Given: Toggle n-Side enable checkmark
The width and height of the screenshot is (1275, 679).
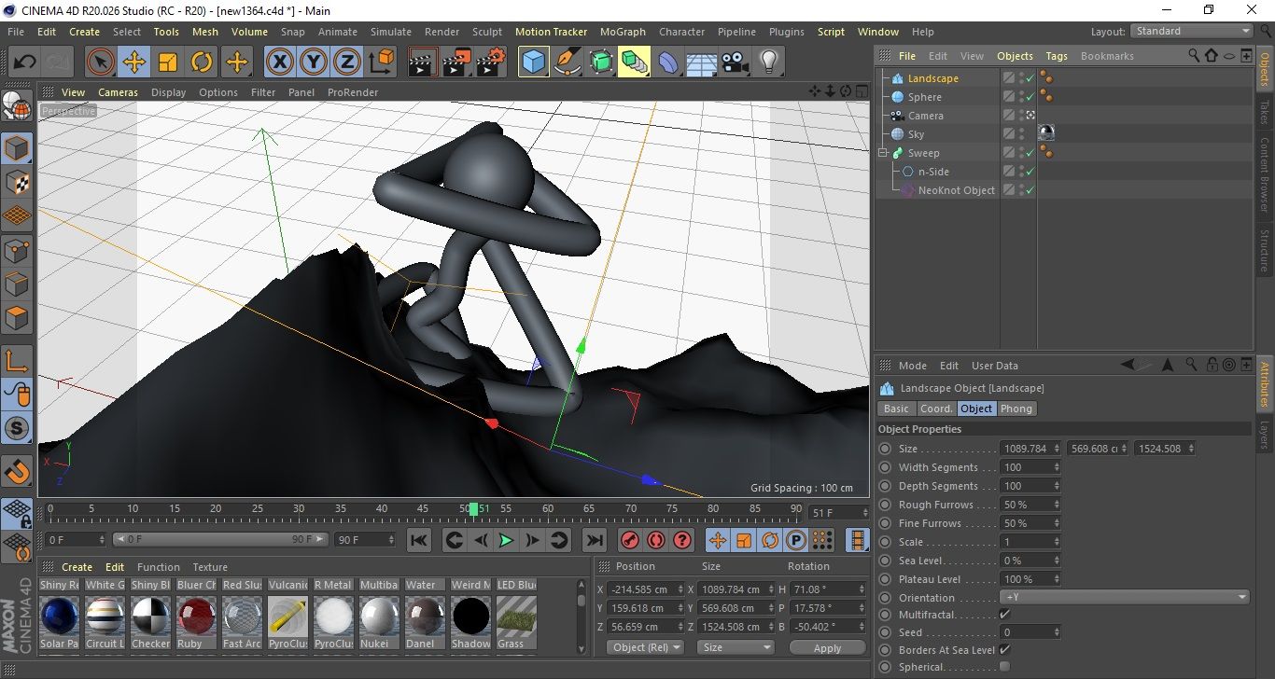Looking at the screenshot, I should pyautogui.click(x=1030, y=172).
